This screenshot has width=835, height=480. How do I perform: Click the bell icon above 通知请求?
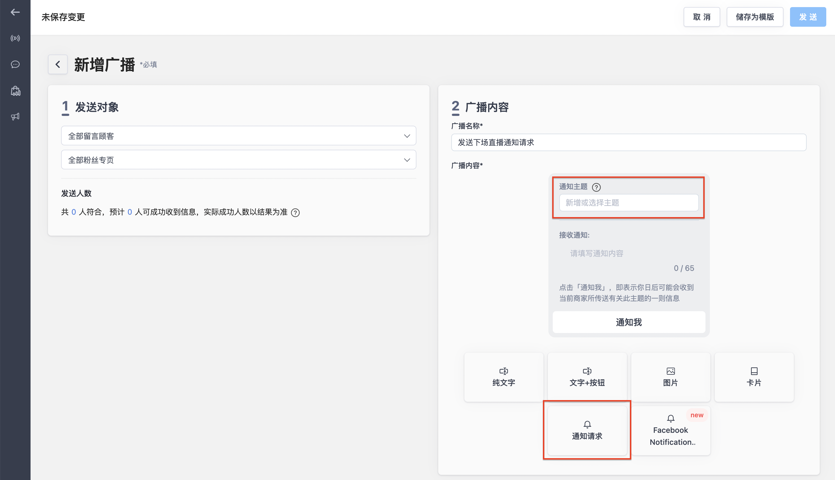tap(587, 425)
